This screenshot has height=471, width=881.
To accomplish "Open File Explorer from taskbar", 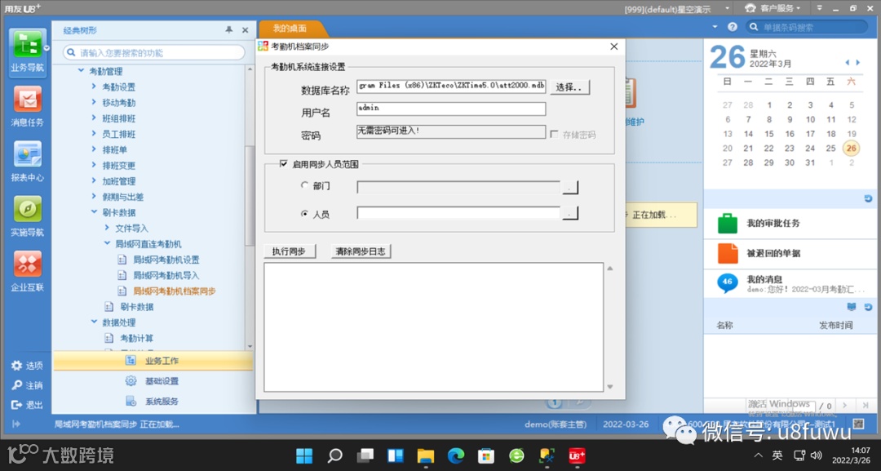I will point(425,455).
